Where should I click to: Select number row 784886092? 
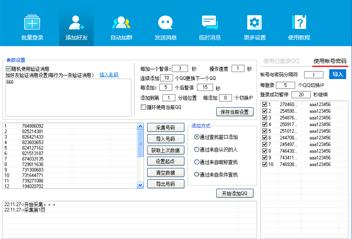click(69, 126)
